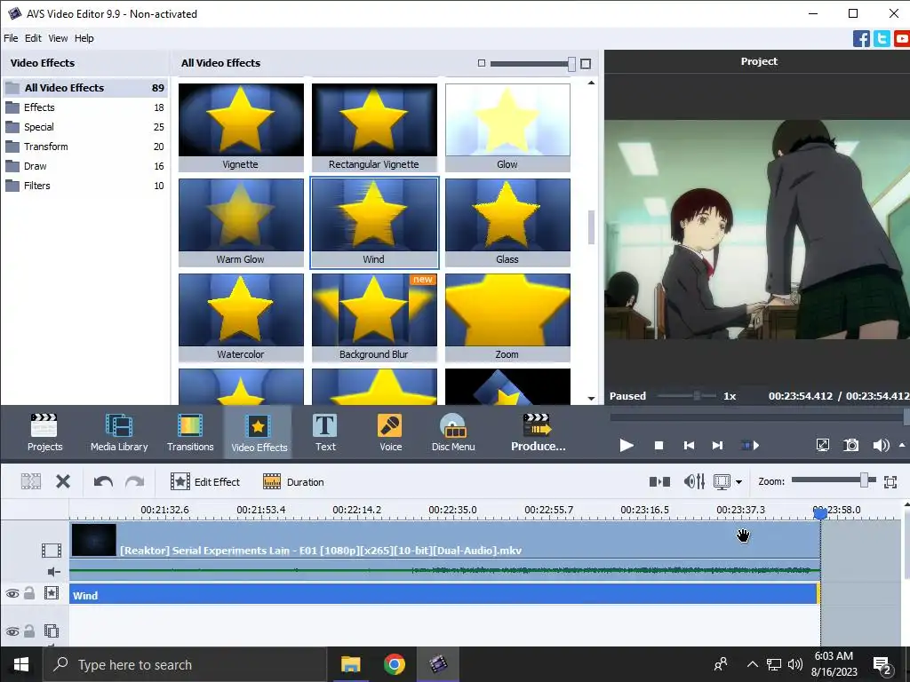The width and height of the screenshot is (910, 682).
Task: Undo the last action
Action: (x=103, y=481)
